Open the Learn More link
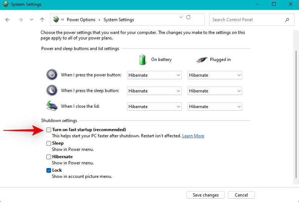The height and width of the screenshot is (202, 299). click(x=193, y=136)
